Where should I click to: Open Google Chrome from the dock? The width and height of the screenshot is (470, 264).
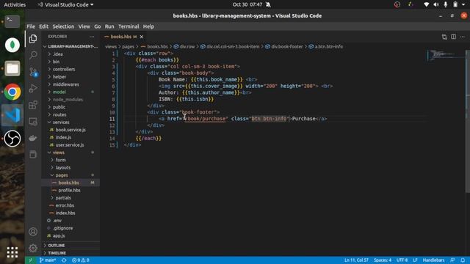12,92
